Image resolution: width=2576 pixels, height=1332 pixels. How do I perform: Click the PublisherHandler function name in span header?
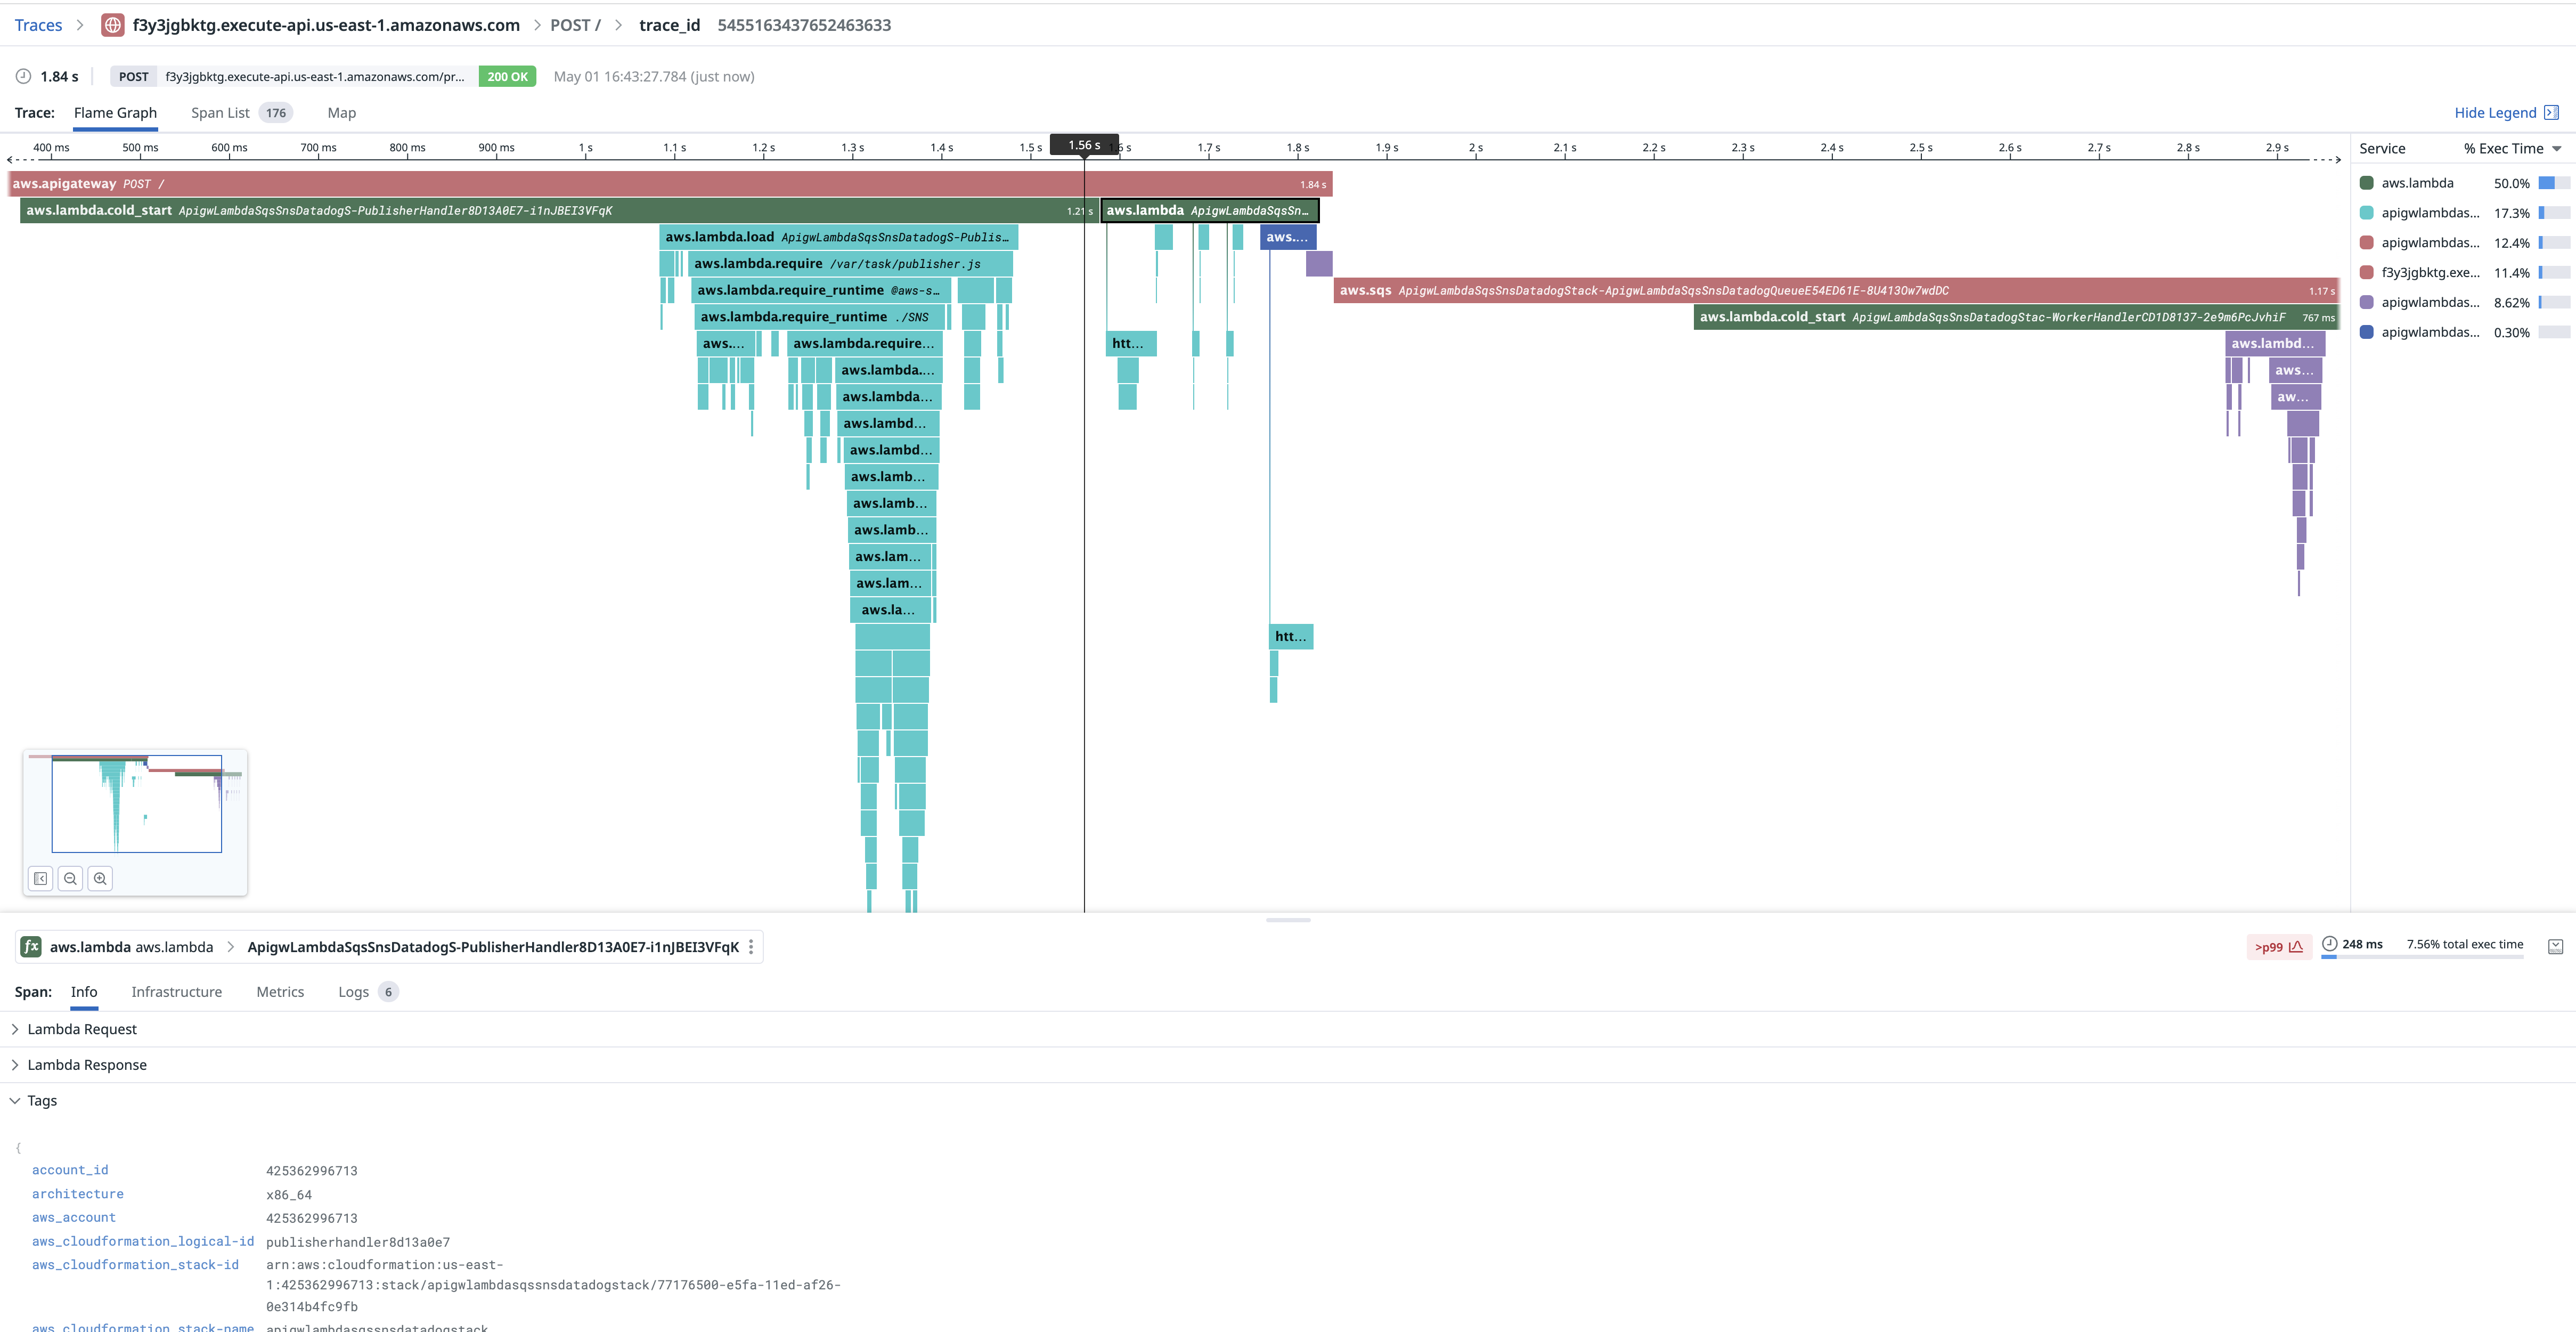493,947
